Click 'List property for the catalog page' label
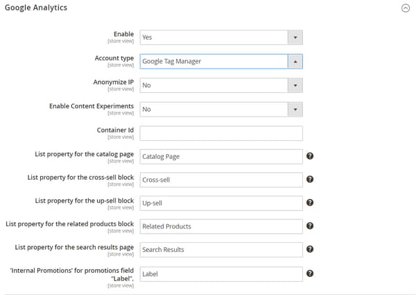This screenshot has width=416, height=295. (85, 154)
